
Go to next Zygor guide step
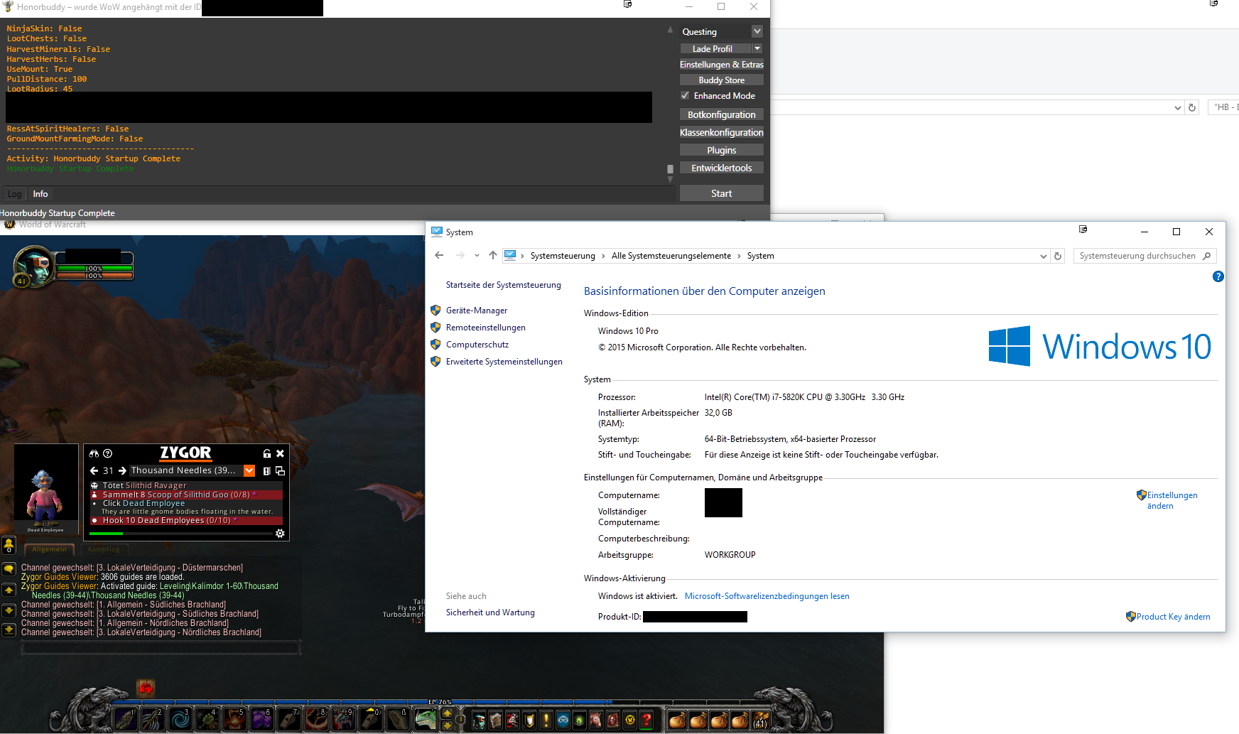pyautogui.click(x=122, y=470)
